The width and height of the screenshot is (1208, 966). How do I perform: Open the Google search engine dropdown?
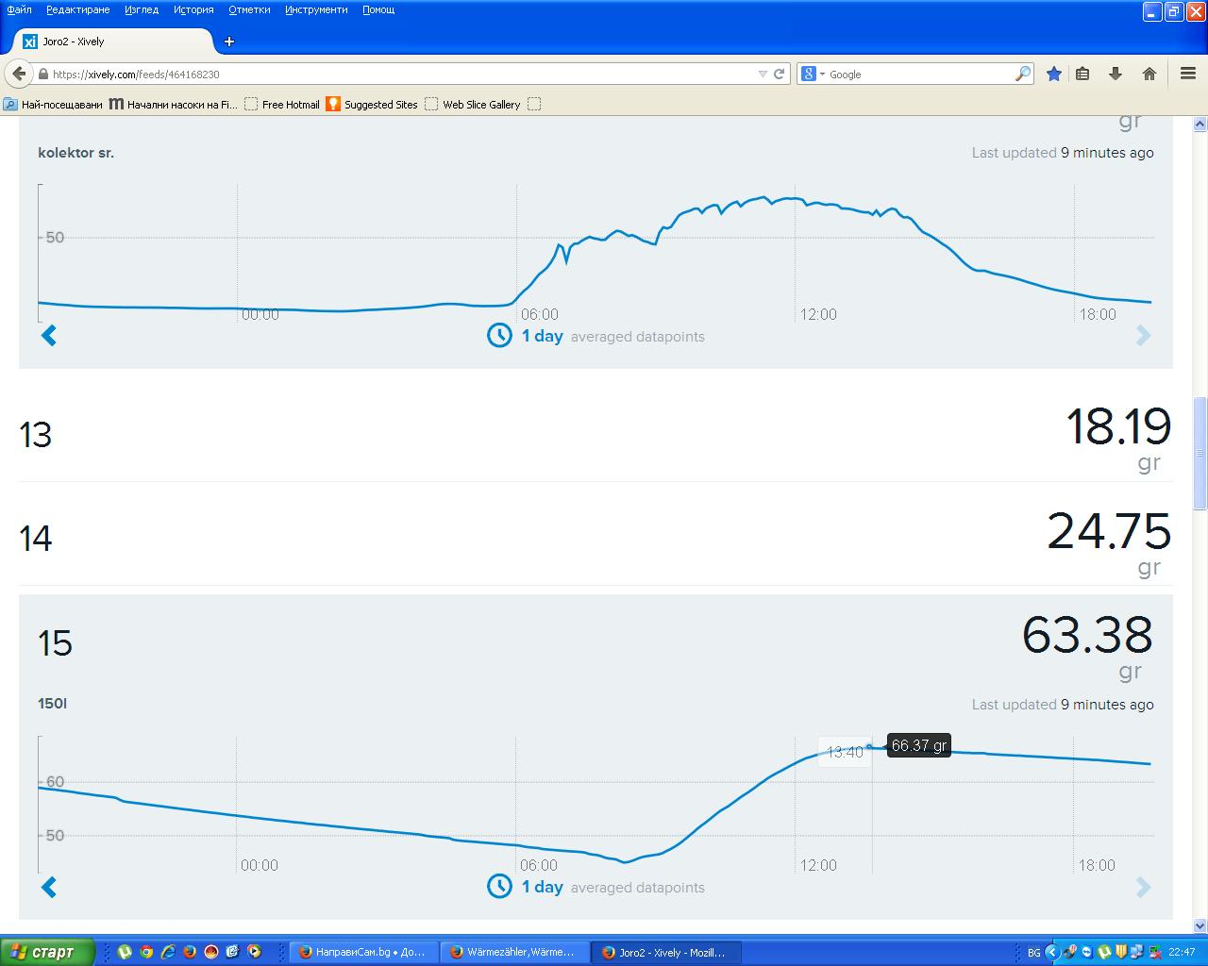[813, 74]
